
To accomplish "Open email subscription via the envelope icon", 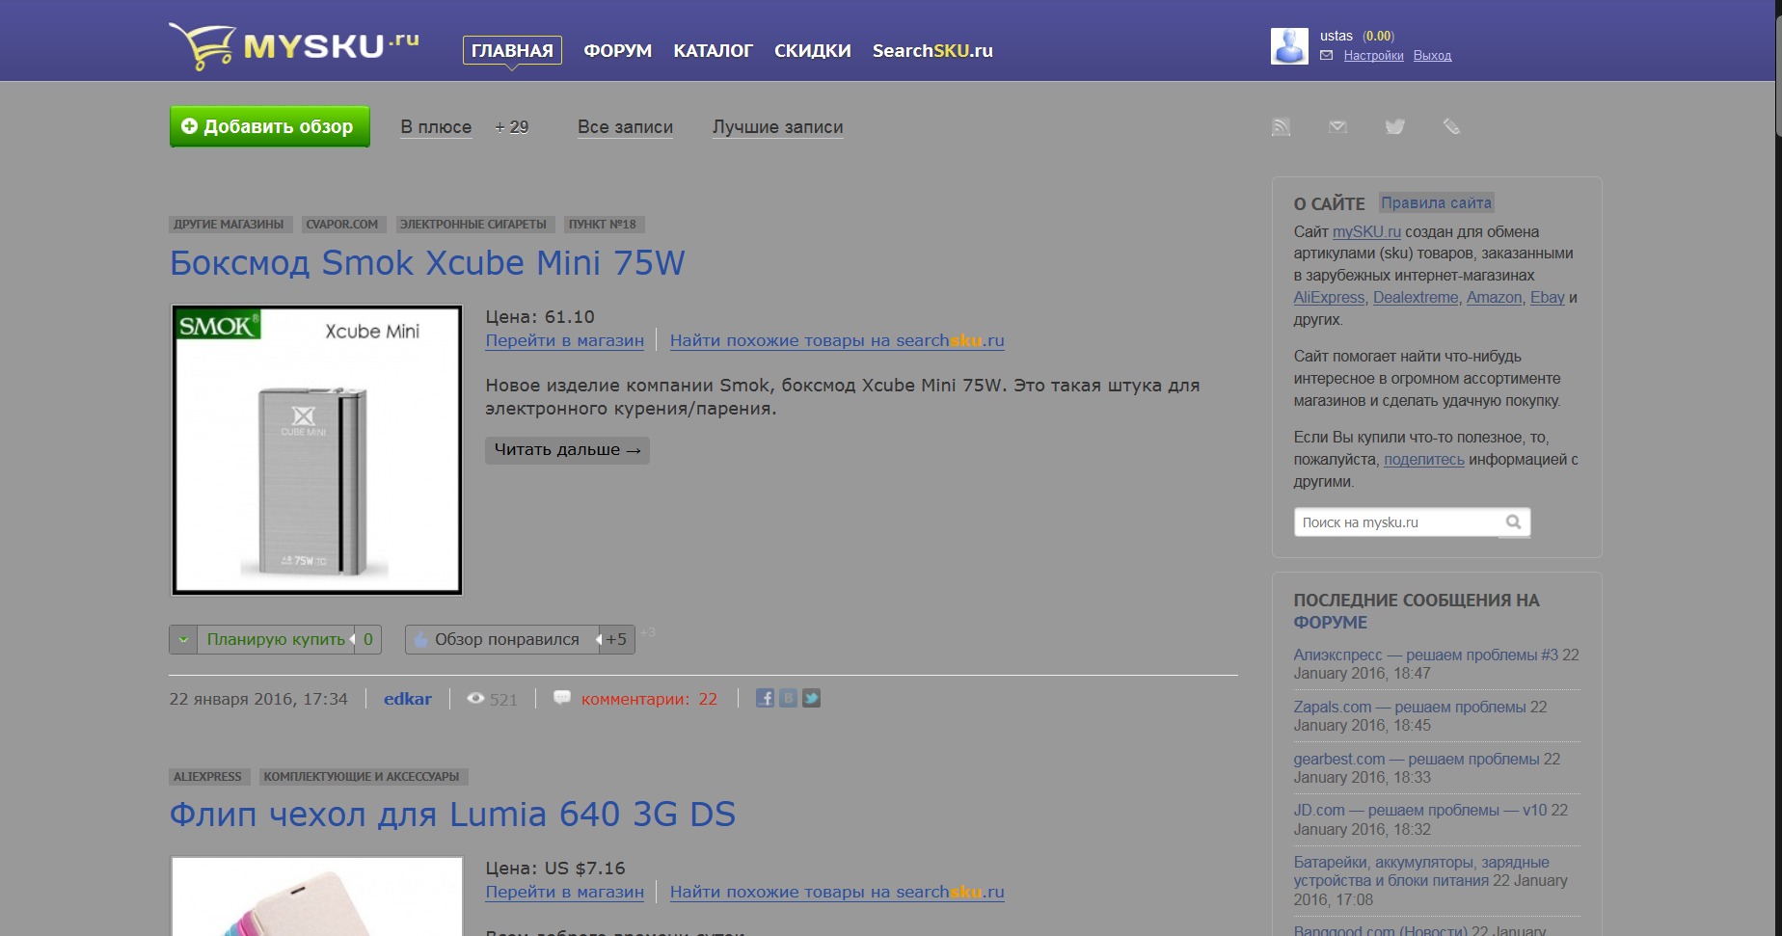I will [x=1337, y=126].
